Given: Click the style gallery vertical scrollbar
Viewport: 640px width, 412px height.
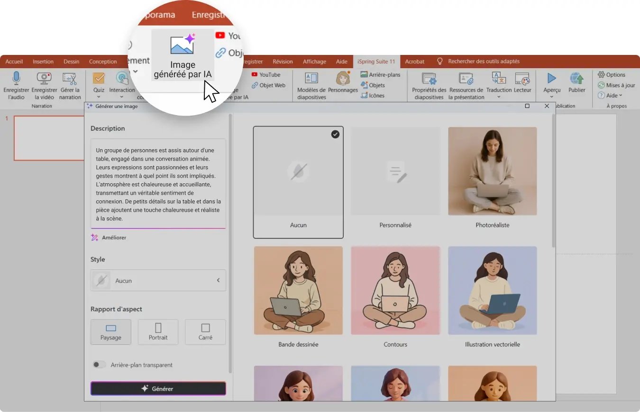Looking at the screenshot, I should (x=553, y=180).
